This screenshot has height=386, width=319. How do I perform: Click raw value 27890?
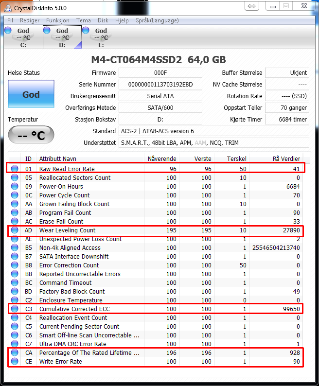tap(291, 230)
